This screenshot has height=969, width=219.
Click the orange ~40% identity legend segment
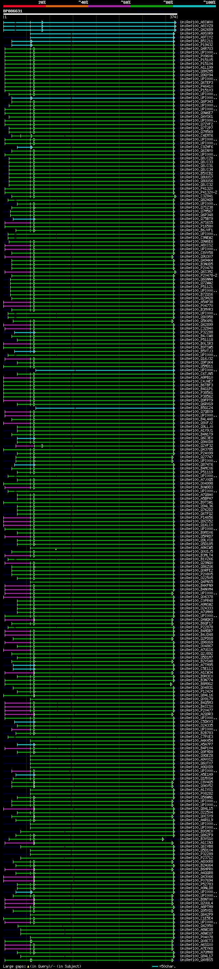point(67,6)
